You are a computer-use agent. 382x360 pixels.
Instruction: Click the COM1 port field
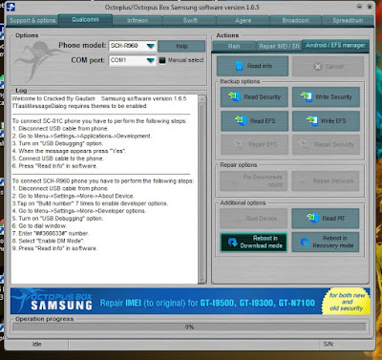click(132, 60)
